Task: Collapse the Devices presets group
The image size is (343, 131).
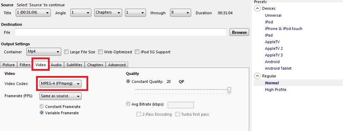Action: click(x=257, y=8)
